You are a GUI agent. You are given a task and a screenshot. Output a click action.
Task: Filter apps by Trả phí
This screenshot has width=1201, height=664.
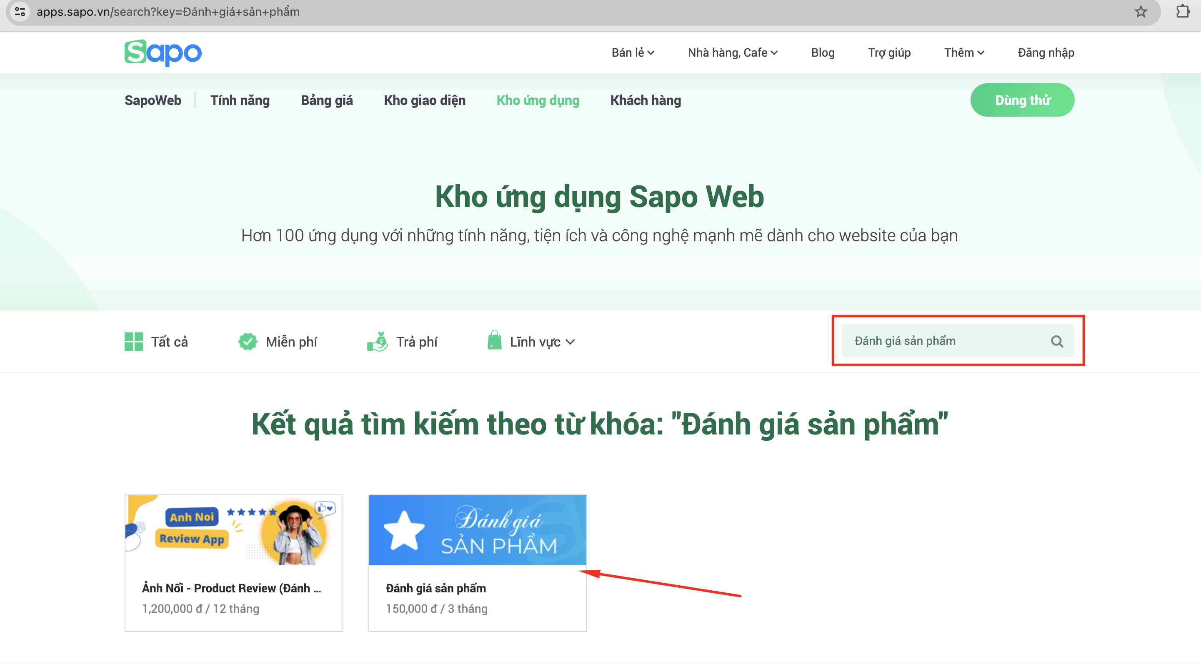click(417, 342)
